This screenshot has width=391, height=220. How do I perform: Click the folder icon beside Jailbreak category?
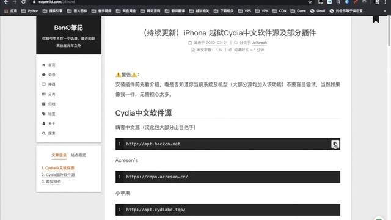click(236, 43)
